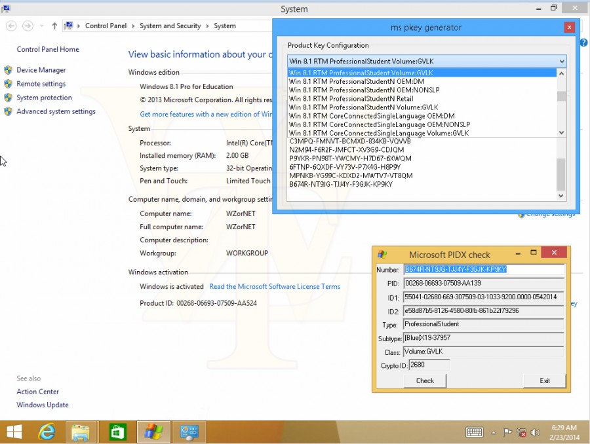Open recent locations dropdown arrow
Image resolution: width=590 pixels, height=444 pixels.
[42, 26]
